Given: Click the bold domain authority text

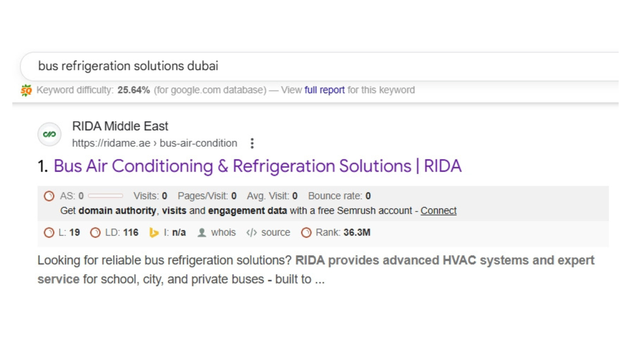Looking at the screenshot, I should tap(118, 211).
